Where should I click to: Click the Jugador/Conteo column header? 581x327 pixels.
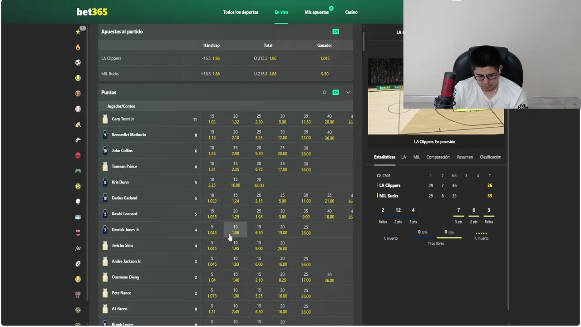(121, 106)
